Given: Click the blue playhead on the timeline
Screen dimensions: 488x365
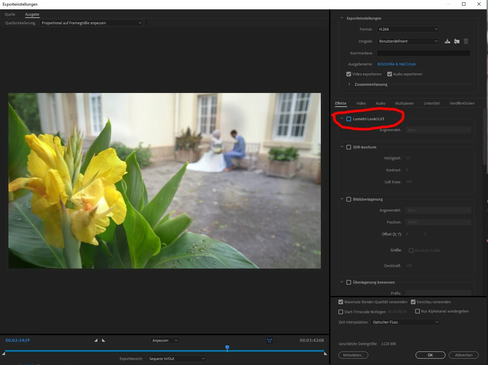Looking at the screenshot, I should pos(227,348).
